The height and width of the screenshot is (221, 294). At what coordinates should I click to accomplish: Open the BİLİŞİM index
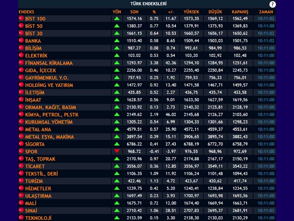point(33,48)
